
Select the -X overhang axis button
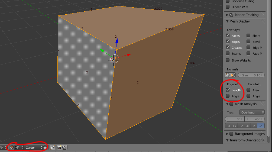[248, 126]
